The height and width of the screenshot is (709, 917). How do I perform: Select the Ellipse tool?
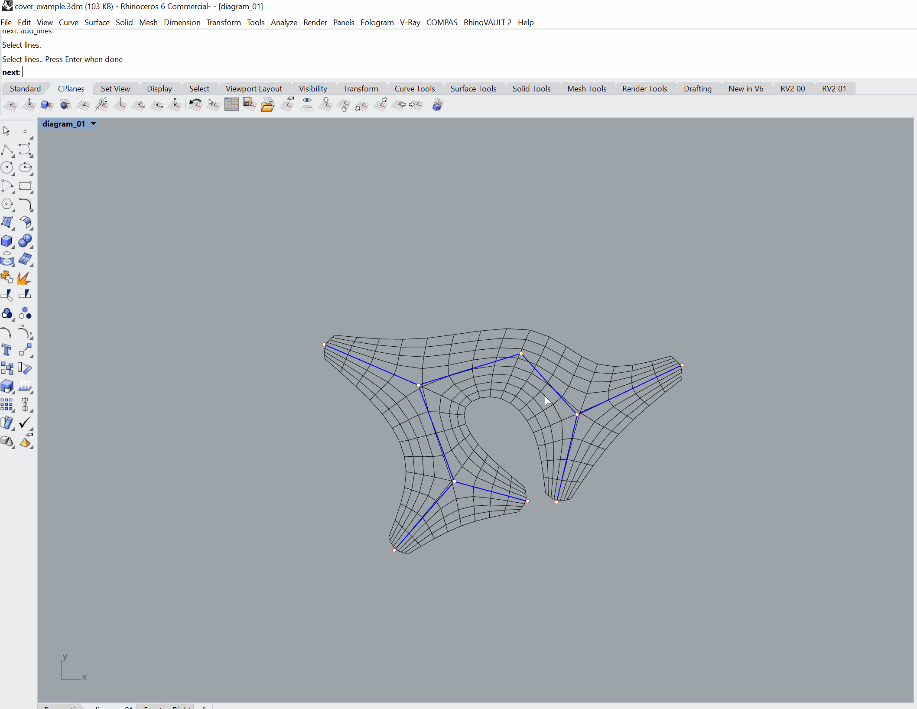(x=25, y=168)
